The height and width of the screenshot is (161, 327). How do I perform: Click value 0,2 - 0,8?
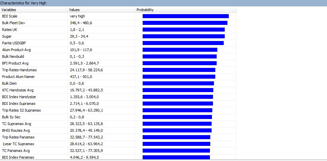click(x=77, y=117)
